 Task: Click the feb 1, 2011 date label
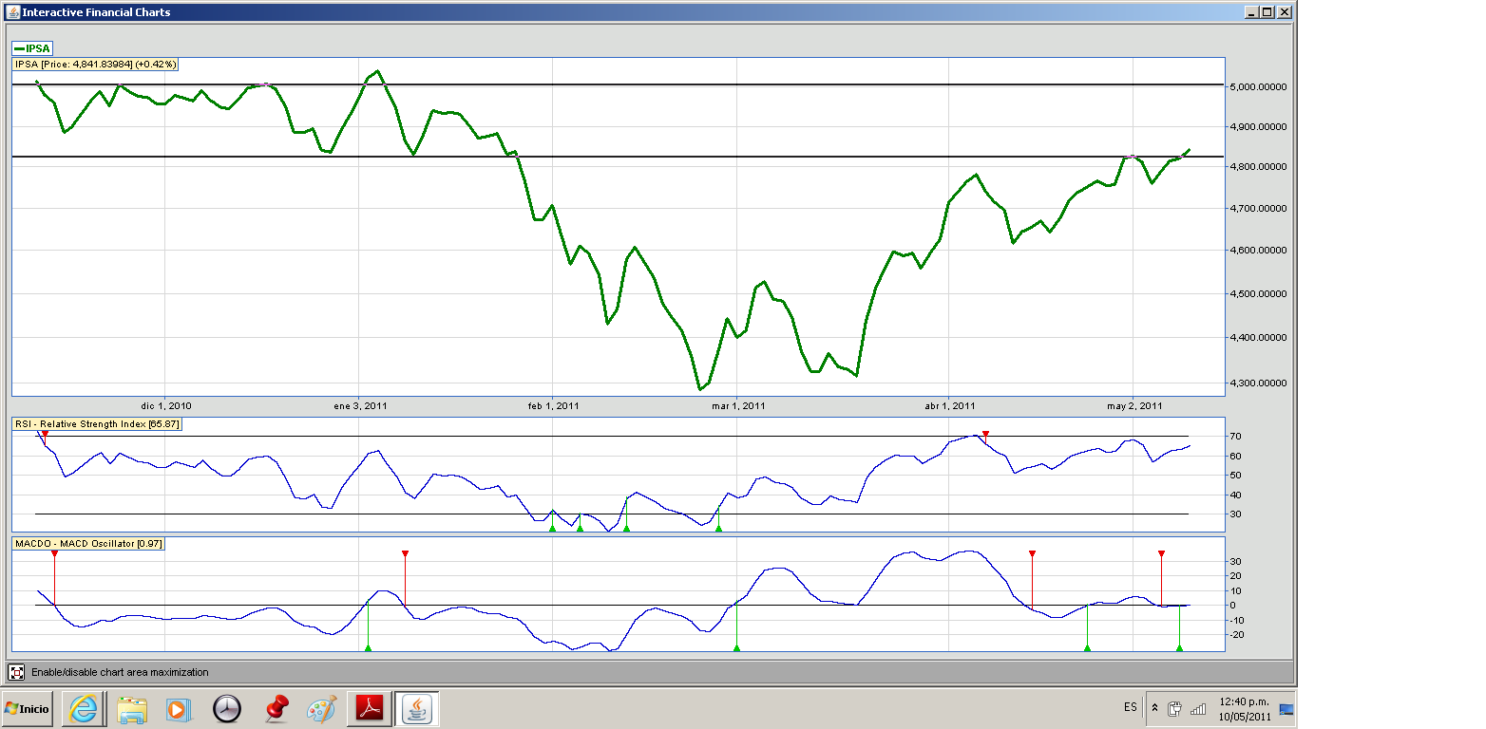(x=553, y=406)
